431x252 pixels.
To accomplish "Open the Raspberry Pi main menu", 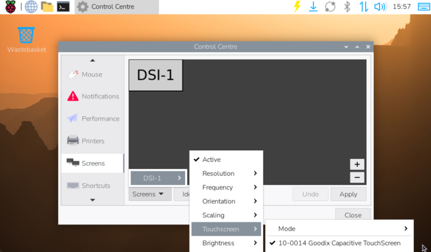I will (x=10, y=6).
